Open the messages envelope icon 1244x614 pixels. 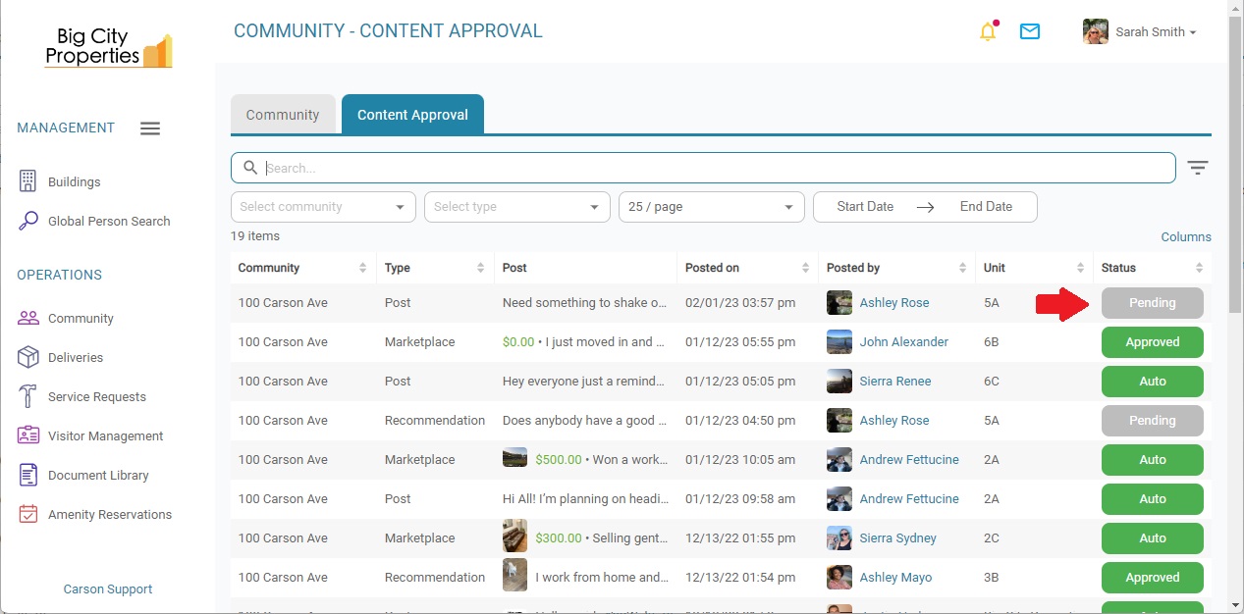pyautogui.click(x=1030, y=30)
